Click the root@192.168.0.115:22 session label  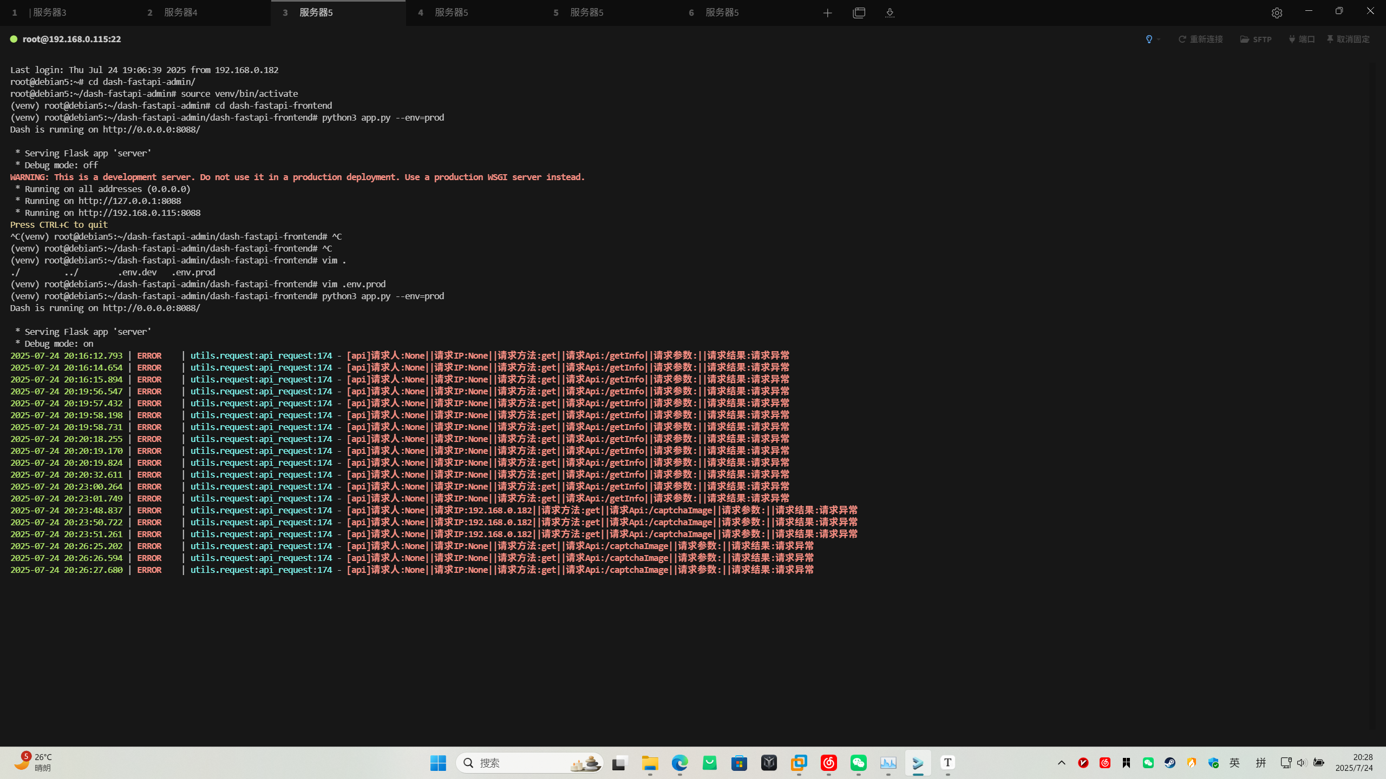click(x=71, y=39)
